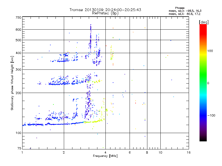Click the x-axis tick label 1
The width and height of the screenshot is (222, 166).
(x=22, y=152)
